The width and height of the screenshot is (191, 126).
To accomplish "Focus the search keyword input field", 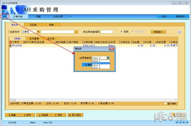I will (x=57, y=32).
